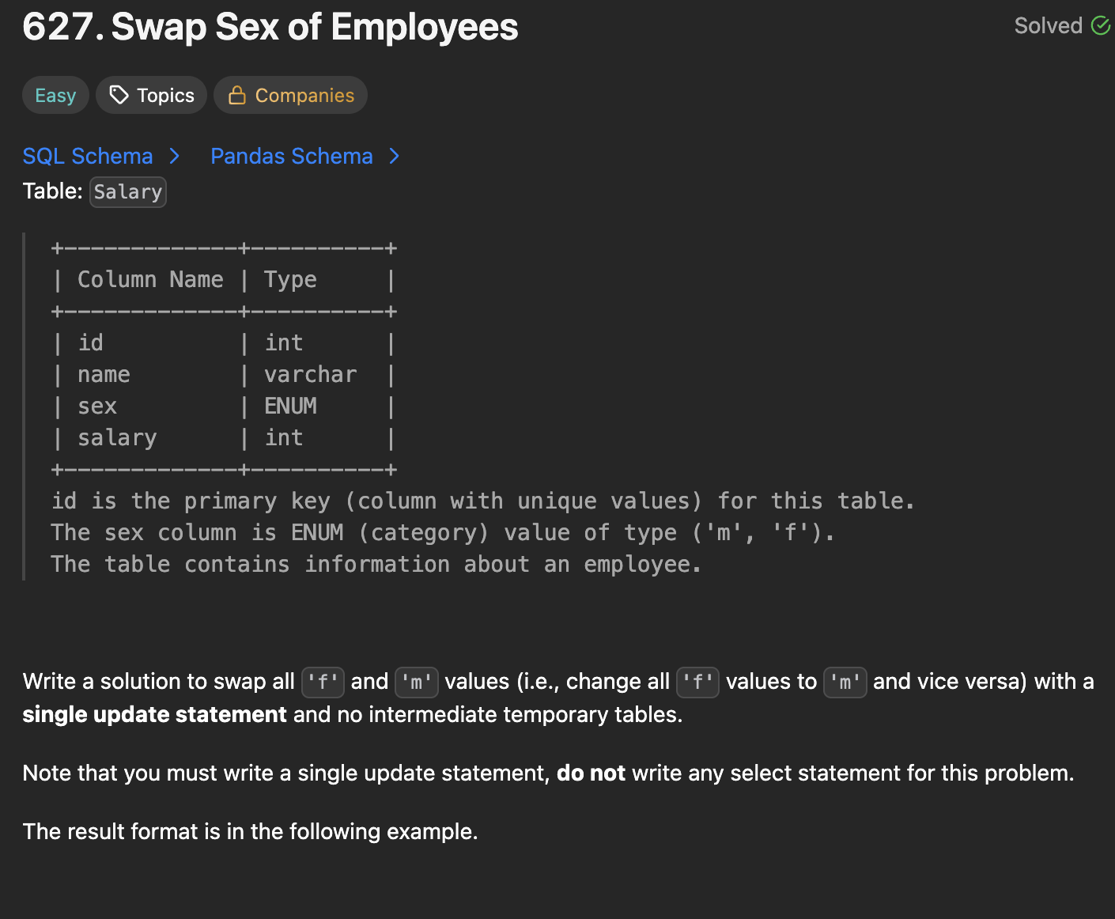Expand the Pandas Schema section chevron

394,156
